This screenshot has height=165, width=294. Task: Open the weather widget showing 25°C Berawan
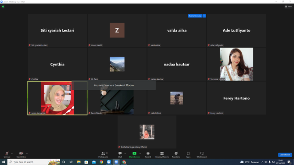click(249, 162)
